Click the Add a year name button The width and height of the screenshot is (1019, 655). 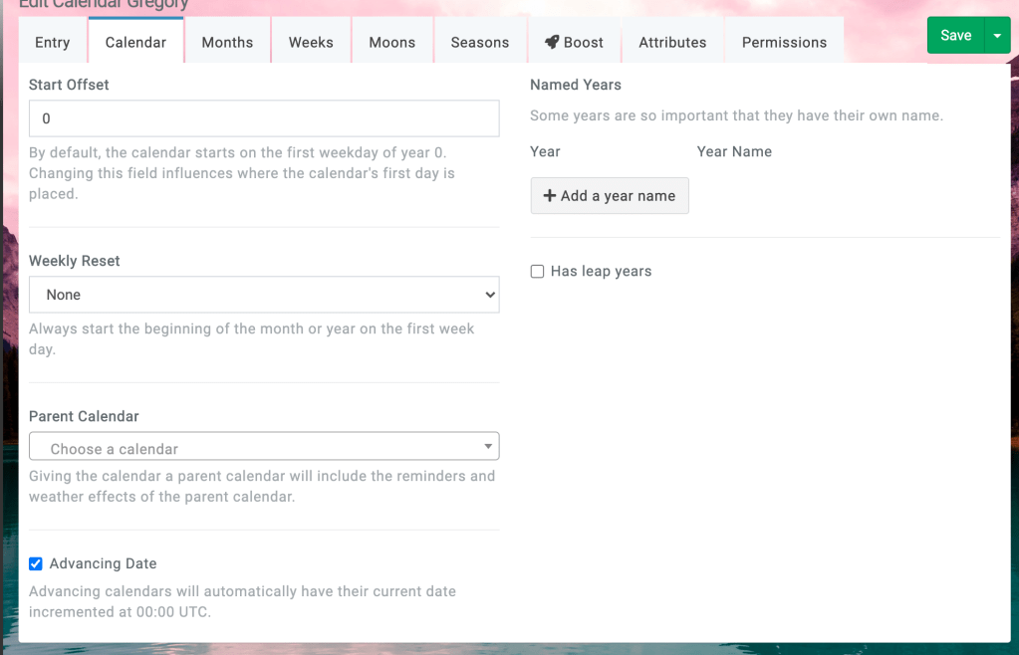pyautogui.click(x=610, y=196)
